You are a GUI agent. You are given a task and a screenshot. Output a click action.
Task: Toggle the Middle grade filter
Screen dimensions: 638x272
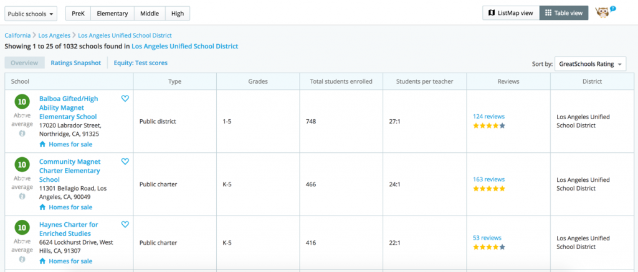pos(150,14)
